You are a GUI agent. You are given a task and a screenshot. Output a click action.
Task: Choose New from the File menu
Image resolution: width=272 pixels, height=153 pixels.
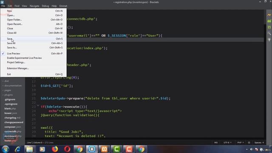[33, 11]
